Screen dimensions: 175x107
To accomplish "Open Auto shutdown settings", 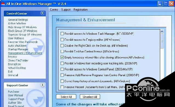I will point(17,46).
